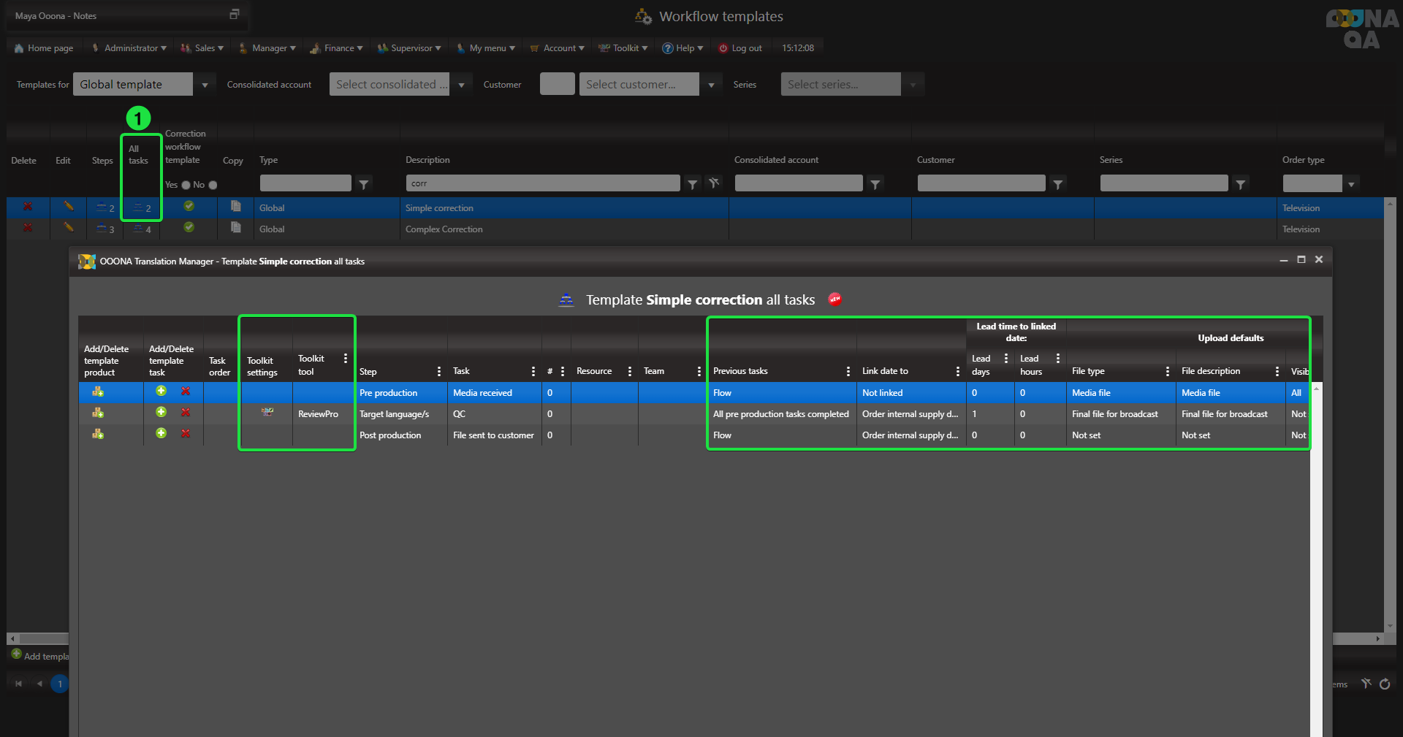Screen dimensions: 1403x737
Task: Open the Administrator menu
Action: pyautogui.click(x=130, y=48)
